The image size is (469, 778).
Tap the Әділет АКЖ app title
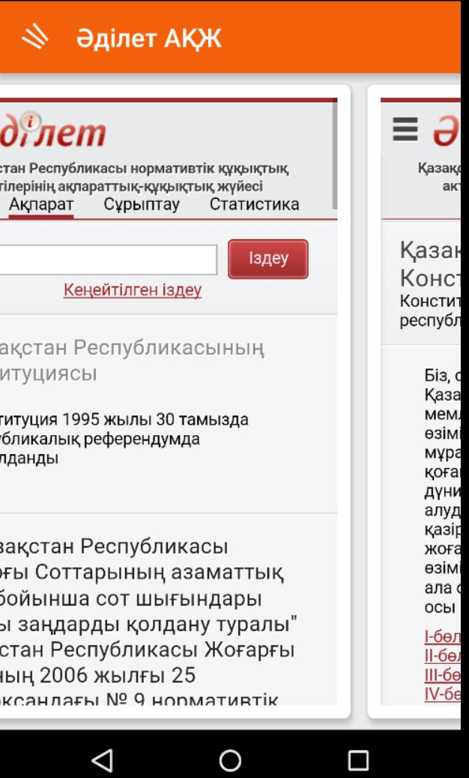tap(148, 39)
